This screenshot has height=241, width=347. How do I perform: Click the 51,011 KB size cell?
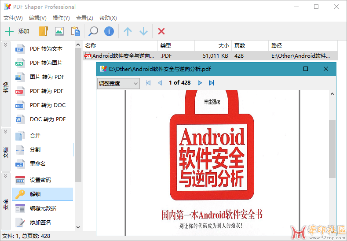[x=216, y=56]
